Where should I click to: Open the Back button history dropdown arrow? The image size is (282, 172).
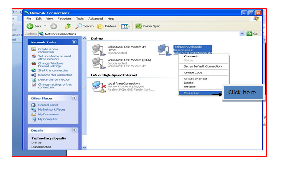pos(45,26)
